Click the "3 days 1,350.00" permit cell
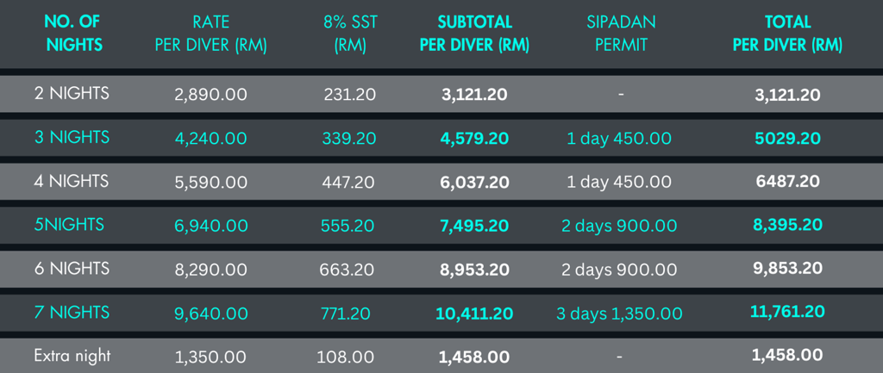Viewport: 883px width, 373px height. (x=619, y=314)
